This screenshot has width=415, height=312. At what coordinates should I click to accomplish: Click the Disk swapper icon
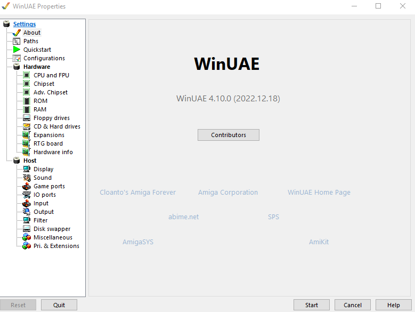click(27, 229)
